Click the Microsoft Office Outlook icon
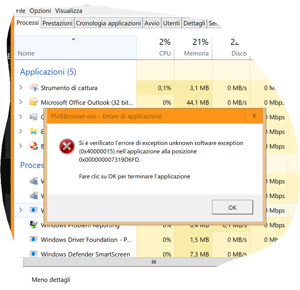This screenshot has width=300, height=290. tap(33, 102)
